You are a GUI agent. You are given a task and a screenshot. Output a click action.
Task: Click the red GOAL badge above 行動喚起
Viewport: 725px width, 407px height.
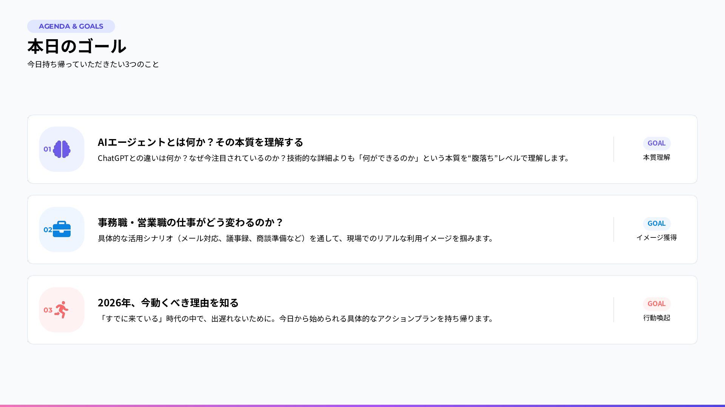656,304
